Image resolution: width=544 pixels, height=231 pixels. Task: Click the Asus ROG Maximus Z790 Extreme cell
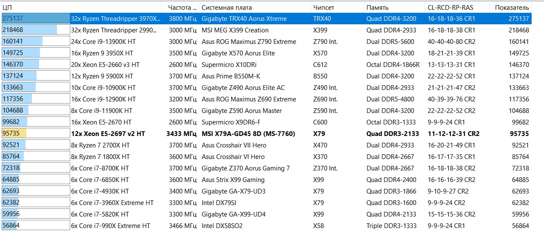click(249, 42)
